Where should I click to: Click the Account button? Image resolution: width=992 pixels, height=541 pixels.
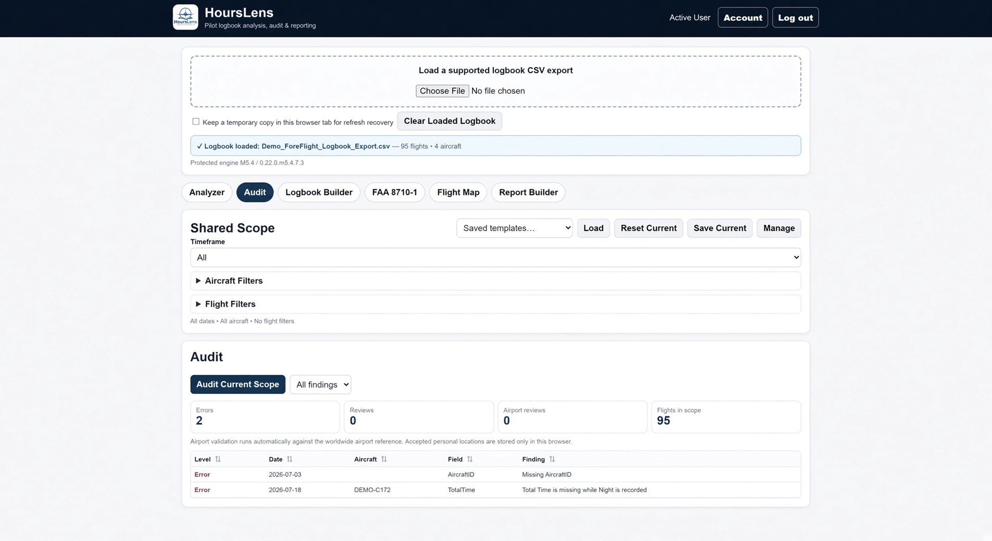742,18
